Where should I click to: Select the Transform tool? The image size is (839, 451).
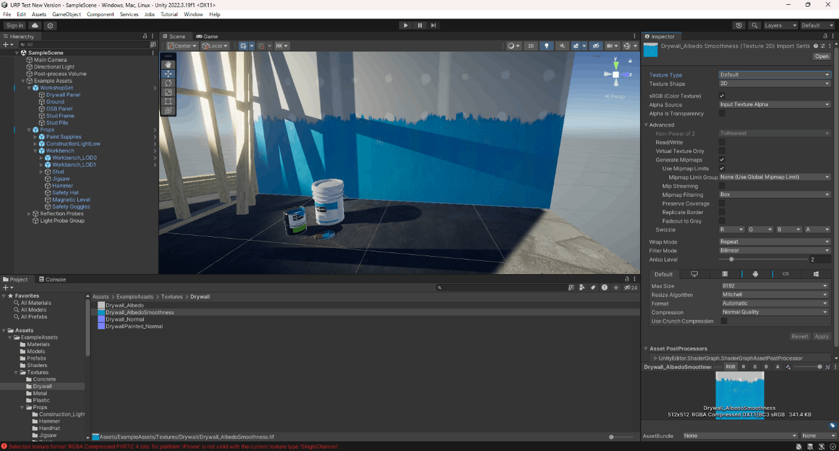point(168,111)
